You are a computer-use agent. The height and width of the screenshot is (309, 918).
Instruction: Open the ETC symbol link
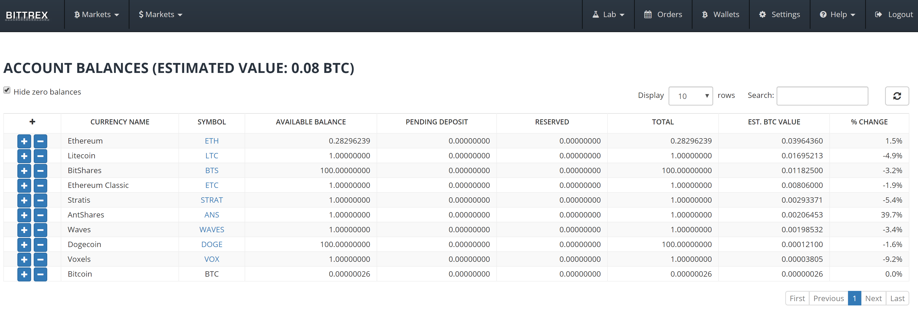212,185
